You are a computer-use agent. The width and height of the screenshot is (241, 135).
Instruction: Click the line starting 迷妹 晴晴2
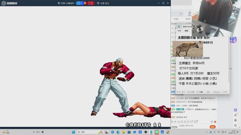click(x=198, y=79)
